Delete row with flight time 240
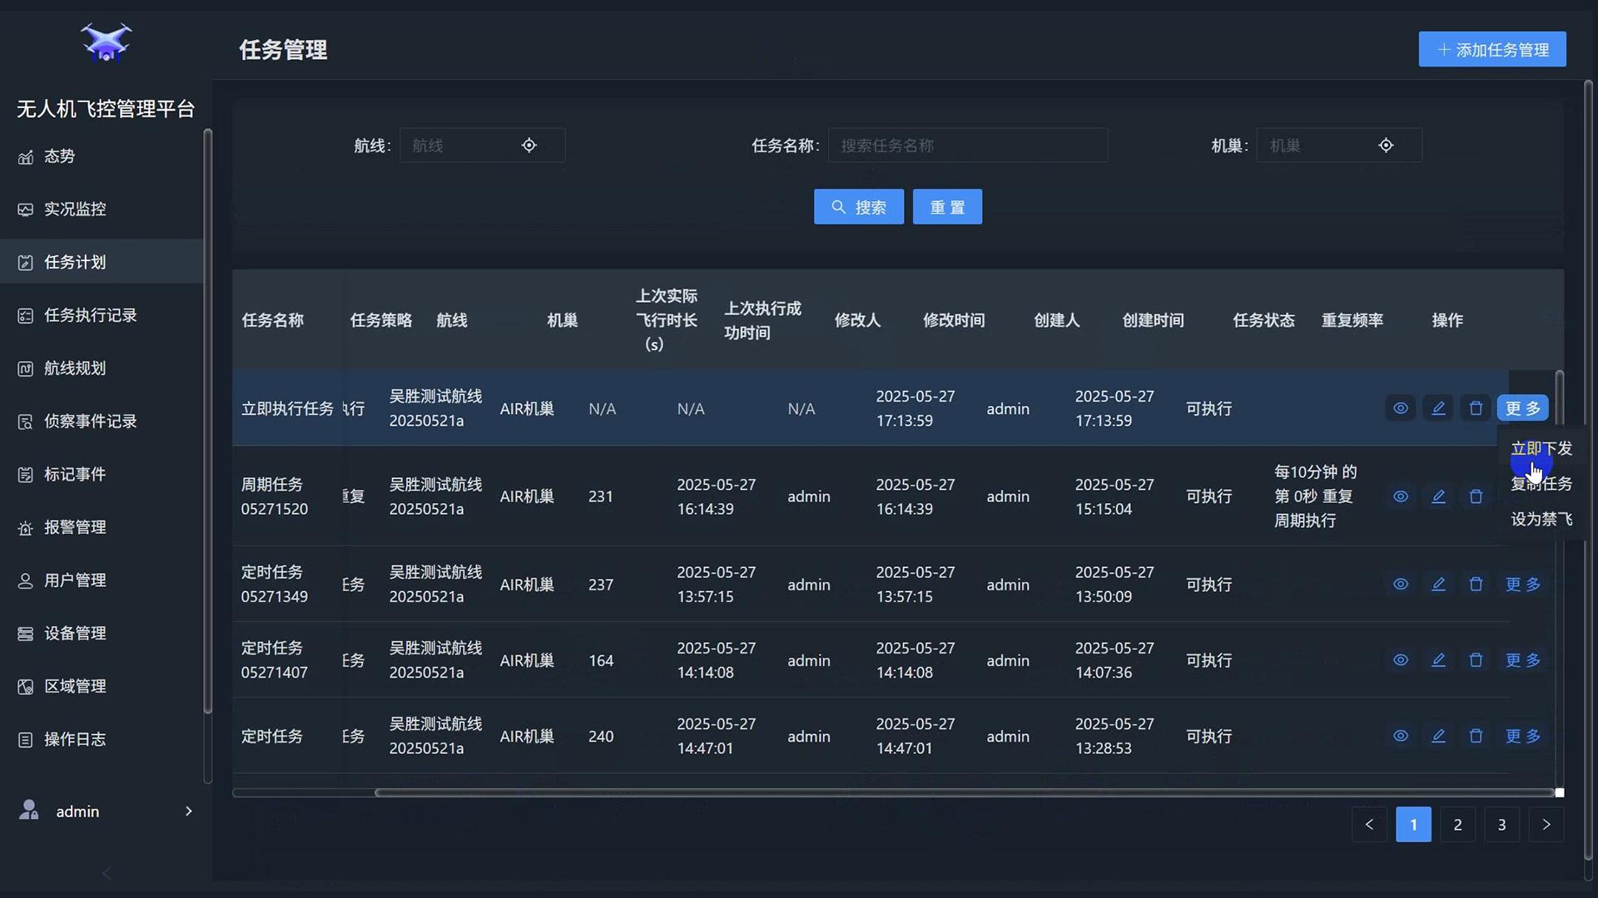This screenshot has height=898, width=1598. [x=1476, y=736]
